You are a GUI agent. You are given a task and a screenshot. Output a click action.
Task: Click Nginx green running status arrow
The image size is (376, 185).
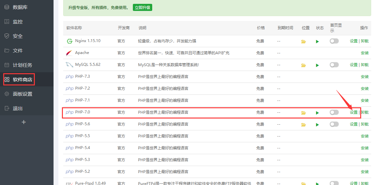pyautogui.click(x=317, y=41)
